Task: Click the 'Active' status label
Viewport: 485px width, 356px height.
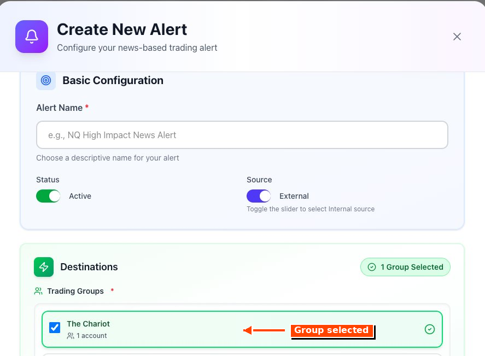Action: pyautogui.click(x=80, y=196)
